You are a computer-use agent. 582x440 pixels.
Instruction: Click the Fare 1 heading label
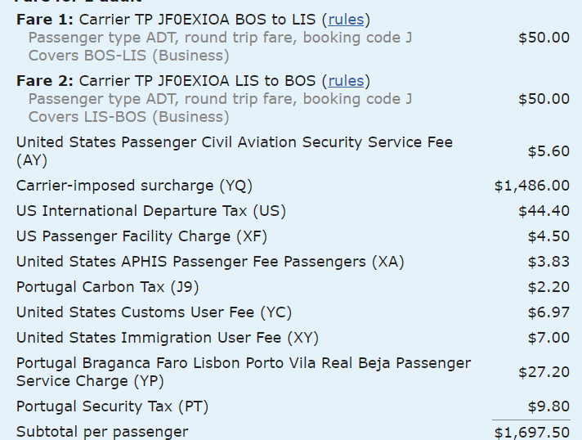pos(45,20)
